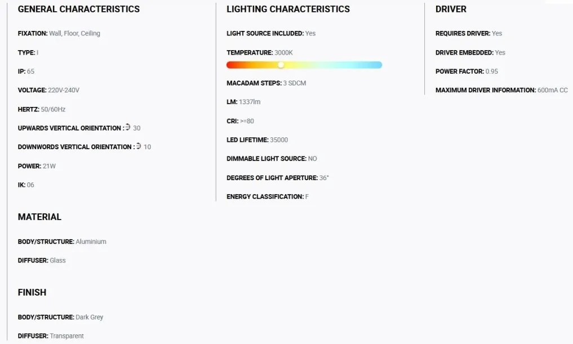Click the maximum driver information value 600mA CC
Viewport: 573px width, 344px height.
point(553,90)
